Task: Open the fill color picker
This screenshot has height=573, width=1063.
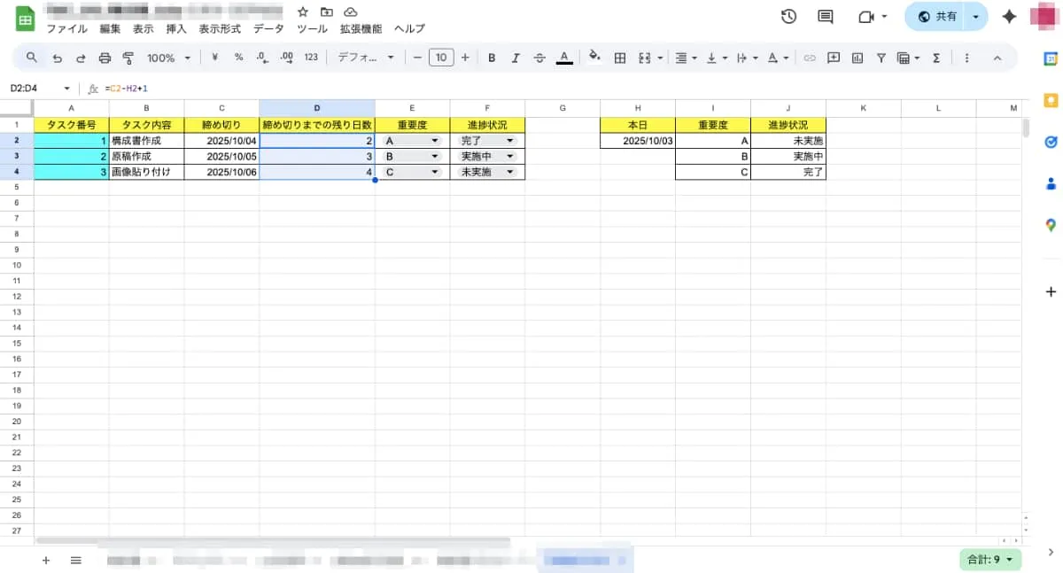Action: coord(594,58)
